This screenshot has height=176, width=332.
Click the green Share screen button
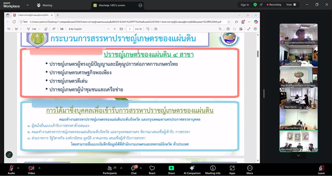point(171,170)
